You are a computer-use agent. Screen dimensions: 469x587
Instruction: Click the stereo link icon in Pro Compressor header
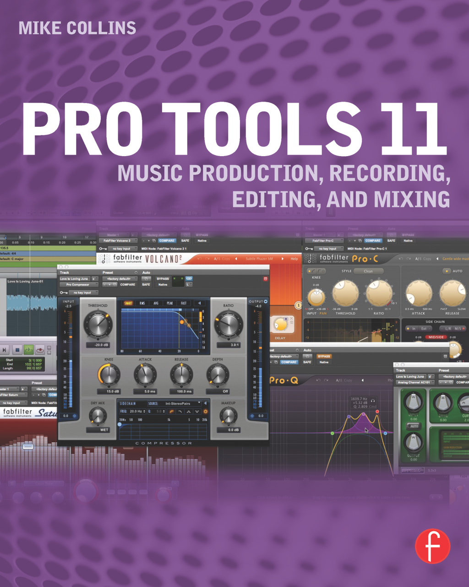189,278
